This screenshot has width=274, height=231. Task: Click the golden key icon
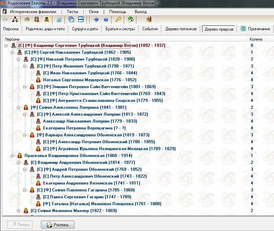click(x=118, y=19)
